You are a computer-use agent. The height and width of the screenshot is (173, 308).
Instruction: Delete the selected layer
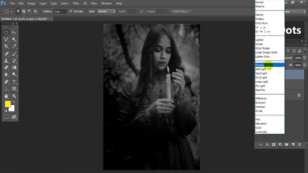pyautogui.click(x=299, y=145)
